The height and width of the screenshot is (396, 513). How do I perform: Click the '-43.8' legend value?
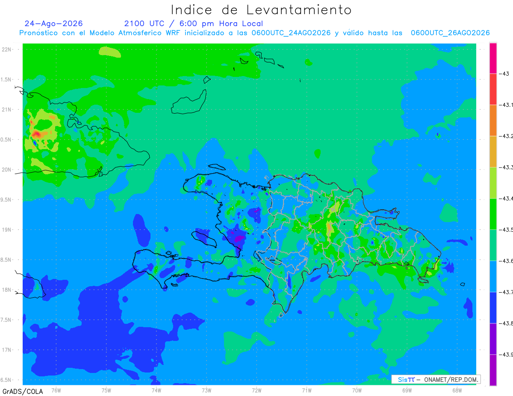pos(506,323)
